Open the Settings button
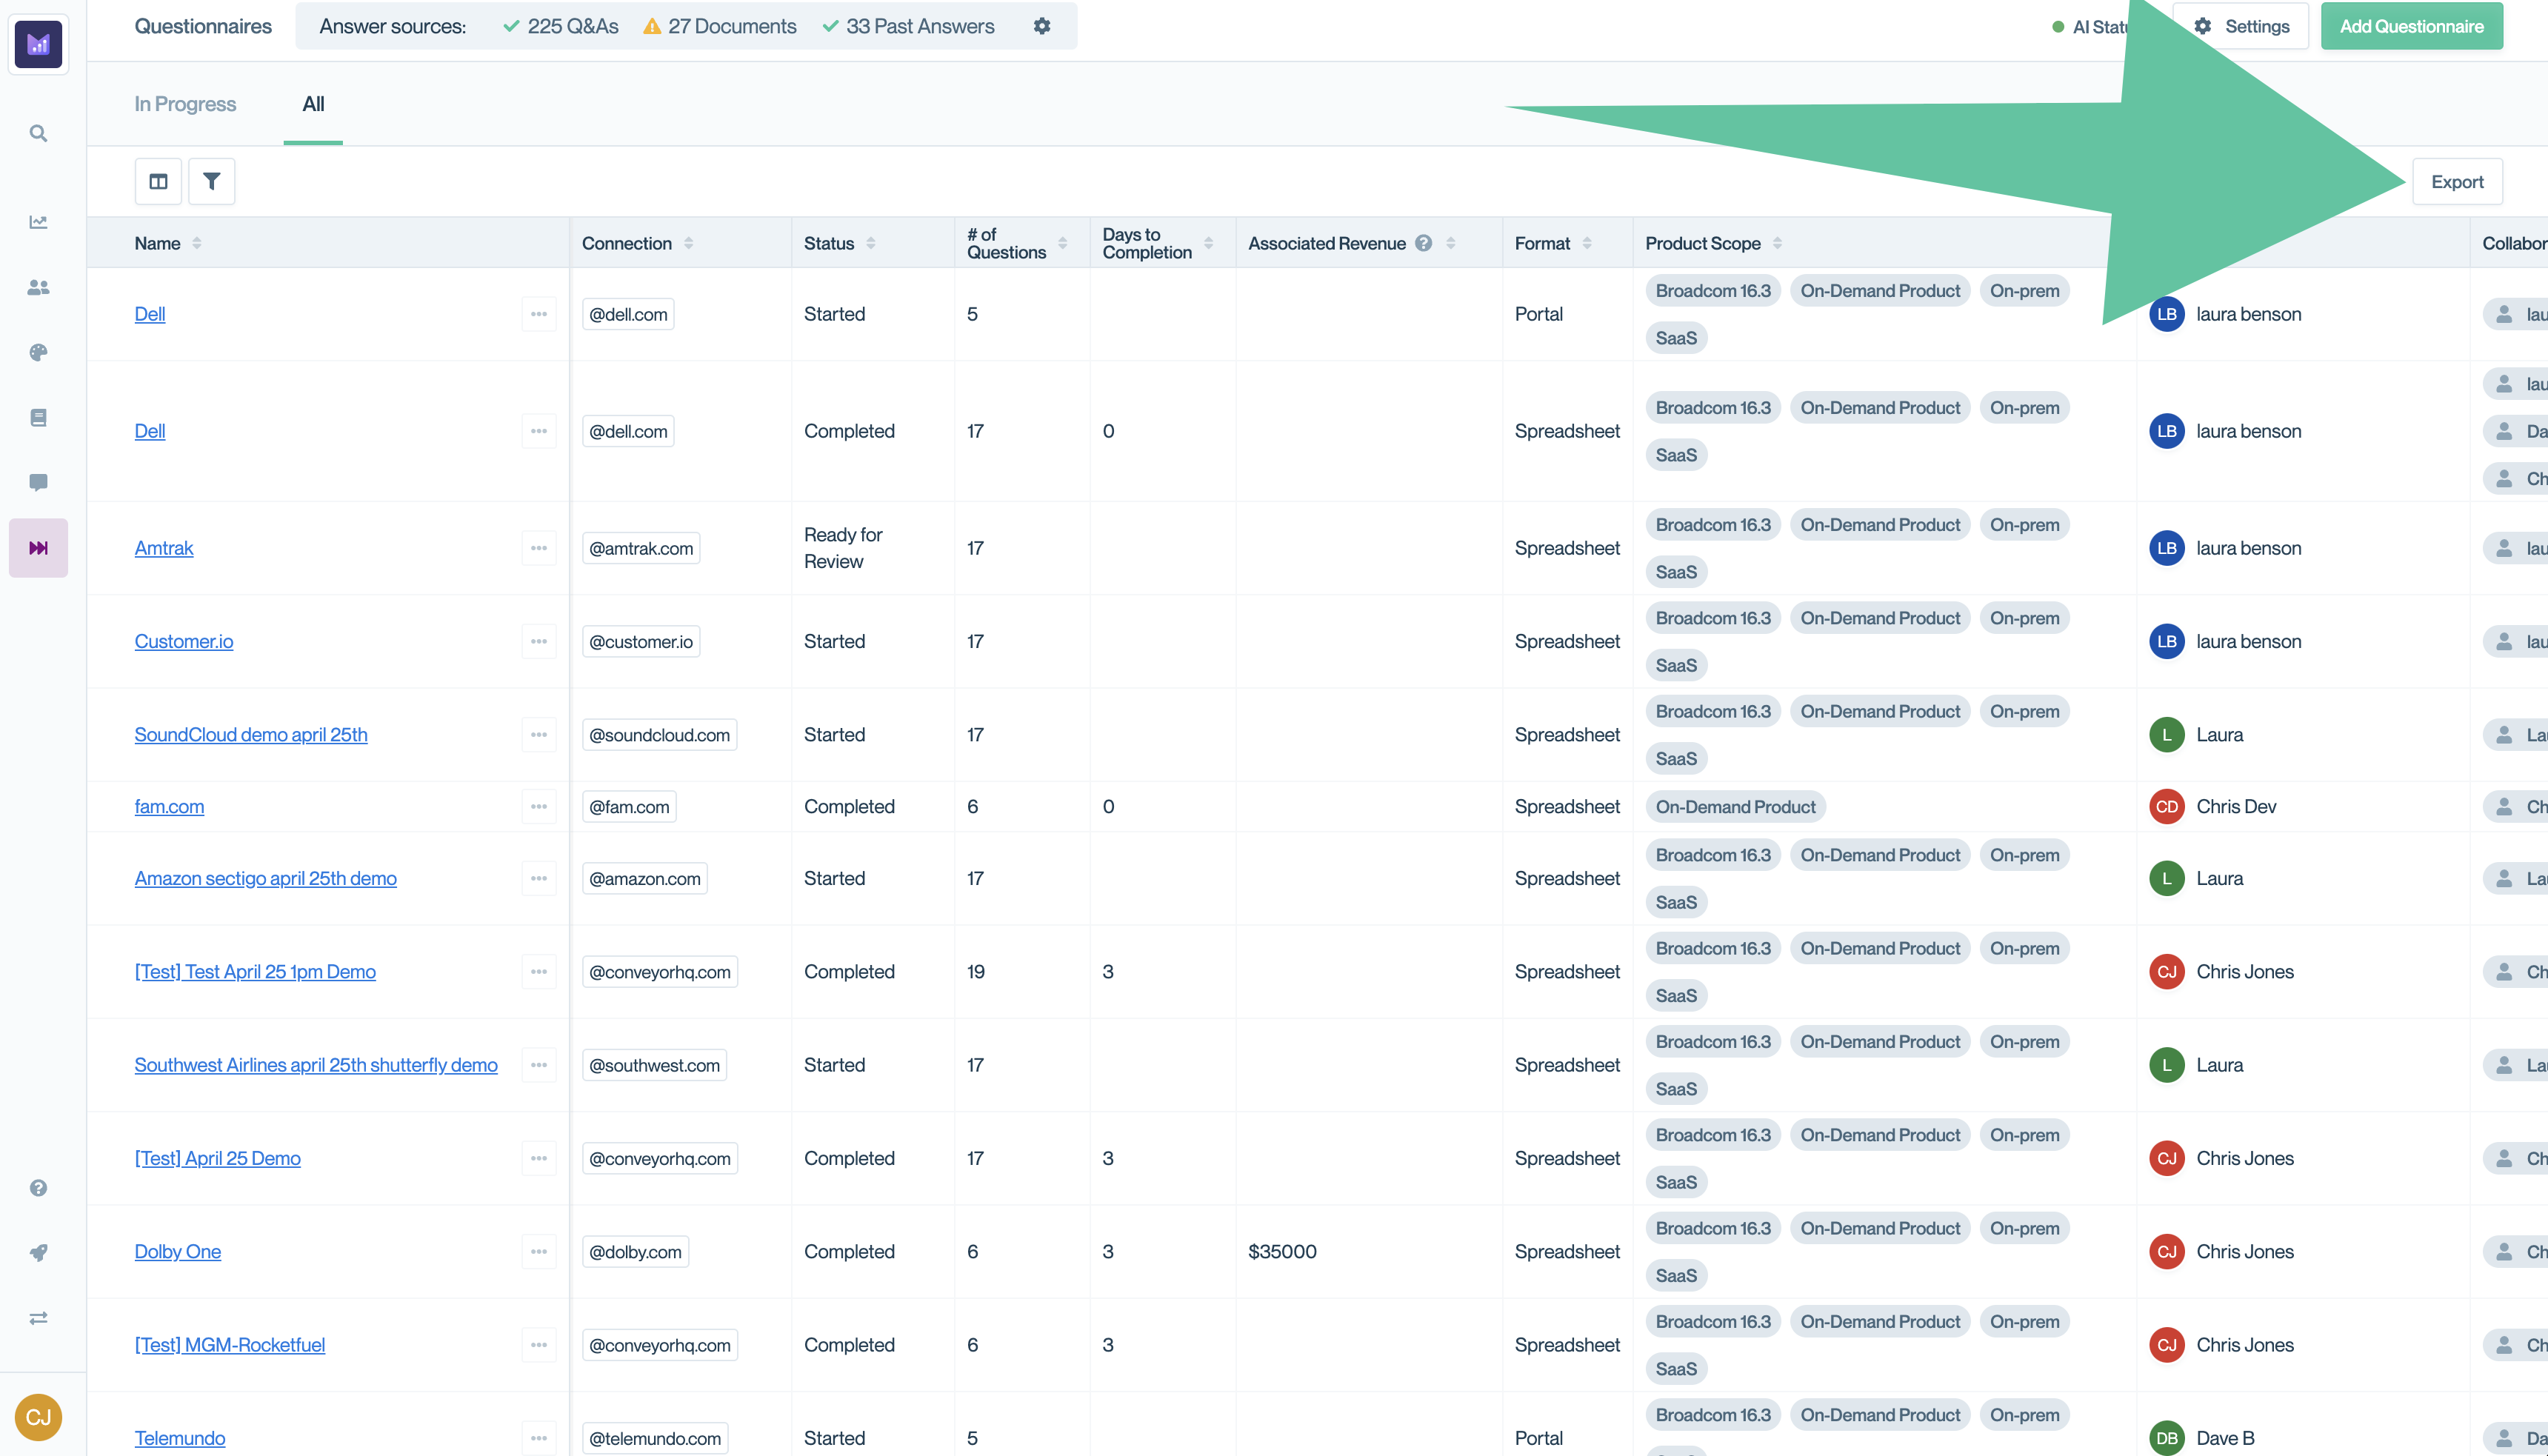Image resolution: width=2548 pixels, height=1456 pixels. coord(2240,26)
